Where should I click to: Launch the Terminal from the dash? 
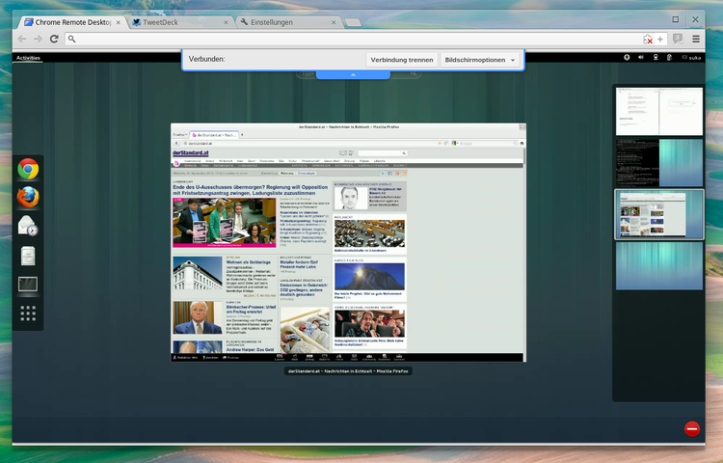(x=28, y=285)
